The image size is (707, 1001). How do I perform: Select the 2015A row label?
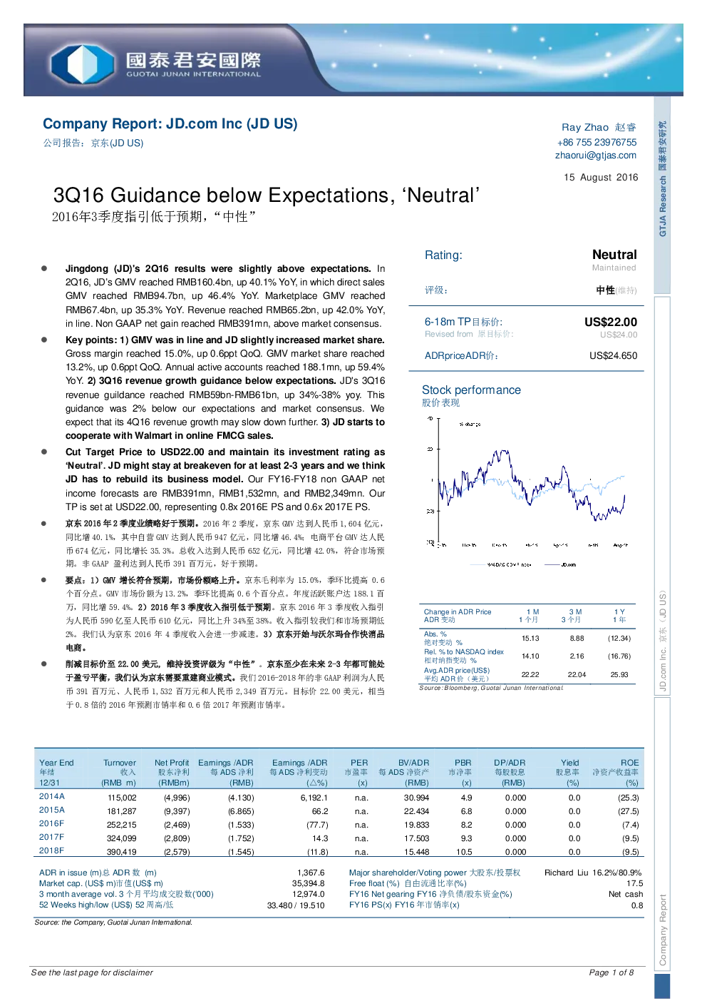click(52, 810)
